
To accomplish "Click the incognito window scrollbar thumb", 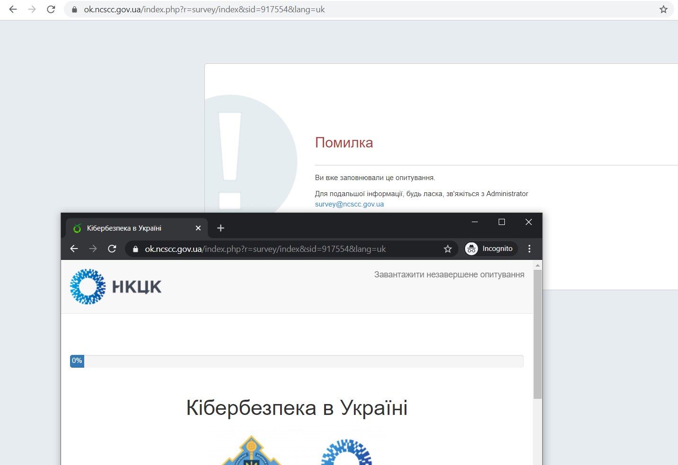I will 537,335.
